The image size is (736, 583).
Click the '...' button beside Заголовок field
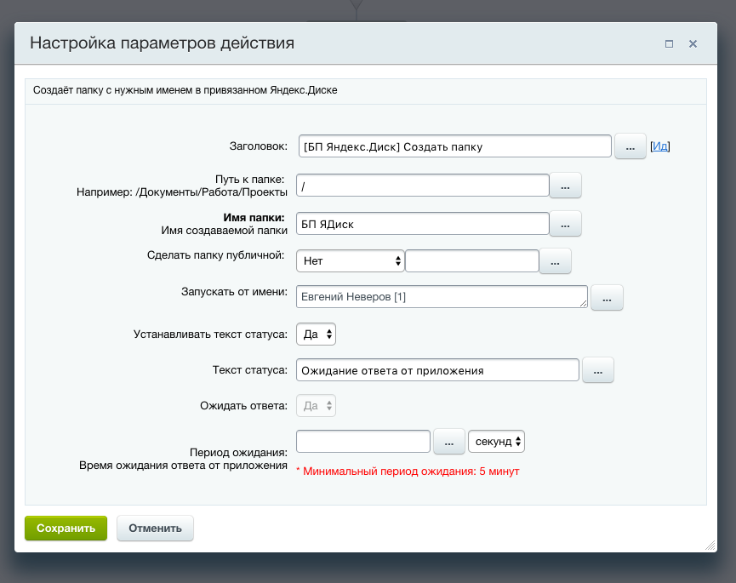pos(630,146)
